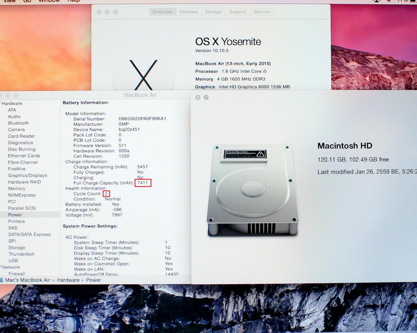417x333 pixels.
Task: Click the Macintosh HD drive icon
Action: coord(252,190)
